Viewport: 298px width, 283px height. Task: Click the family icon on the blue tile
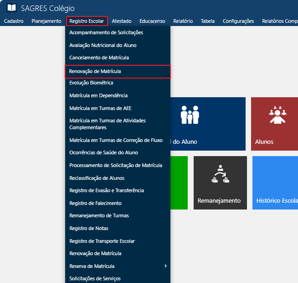[190, 115]
